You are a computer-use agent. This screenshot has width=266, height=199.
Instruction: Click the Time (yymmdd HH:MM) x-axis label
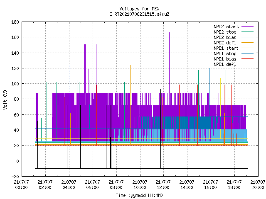[x=140, y=195]
